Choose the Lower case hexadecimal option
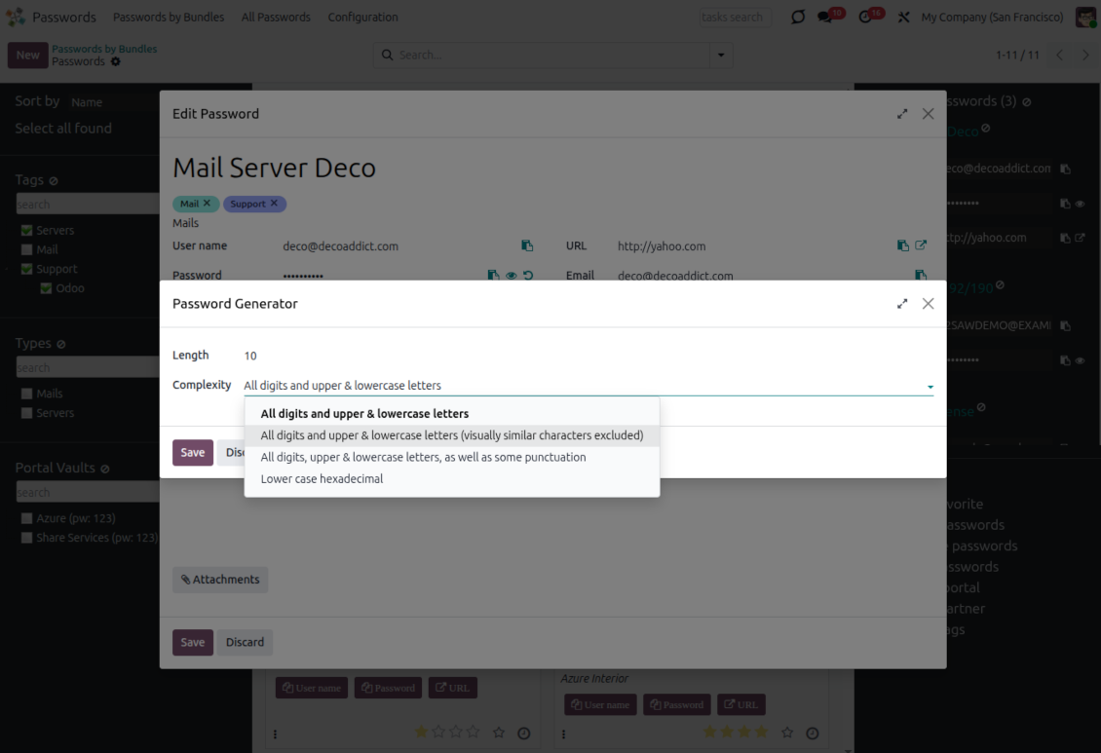Image resolution: width=1101 pixels, height=753 pixels. (x=322, y=479)
